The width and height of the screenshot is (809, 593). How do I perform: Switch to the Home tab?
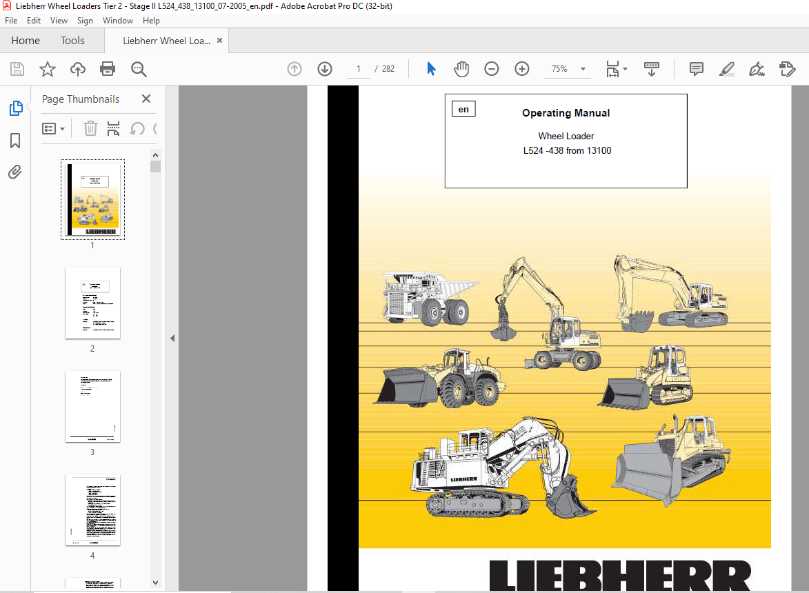coord(26,40)
